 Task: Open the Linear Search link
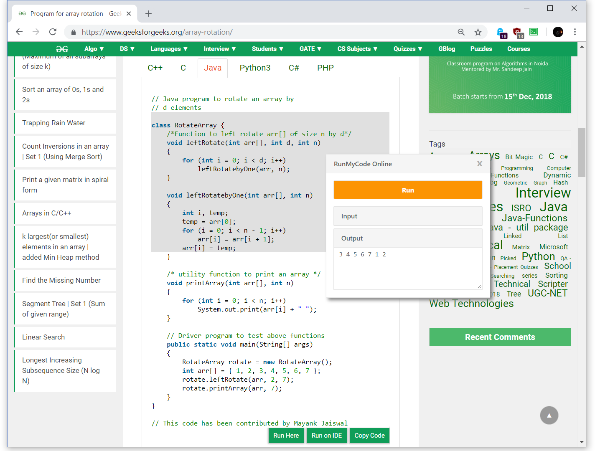(65, 337)
